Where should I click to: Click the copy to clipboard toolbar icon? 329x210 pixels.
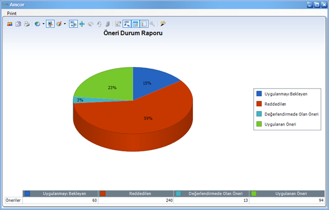pyautogui.click(x=18, y=24)
